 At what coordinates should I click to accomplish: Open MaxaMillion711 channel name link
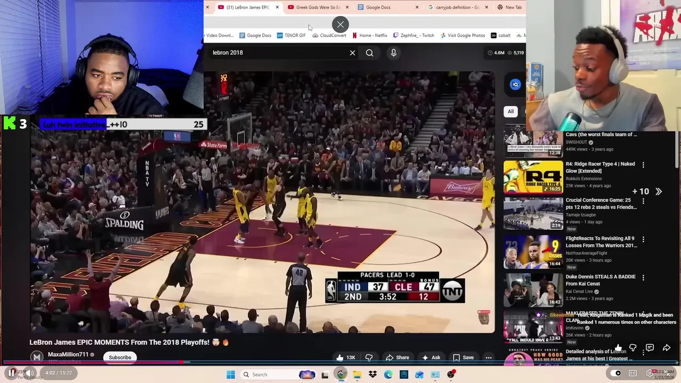pos(68,354)
